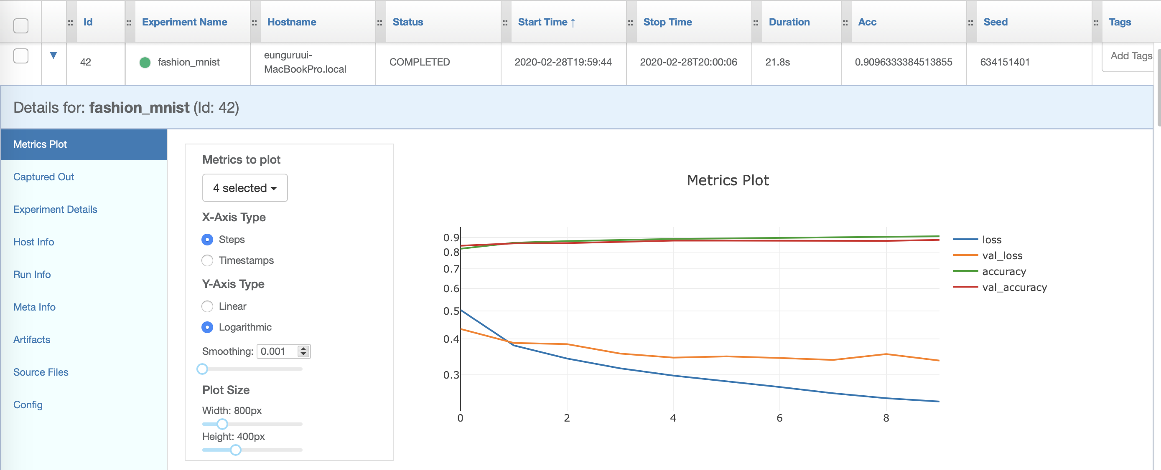Click the green status dot for fashion_mnist
1161x470 pixels.
point(145,63)
